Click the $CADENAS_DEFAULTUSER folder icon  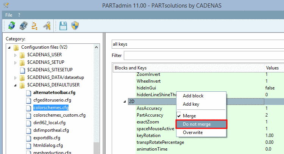22,85
